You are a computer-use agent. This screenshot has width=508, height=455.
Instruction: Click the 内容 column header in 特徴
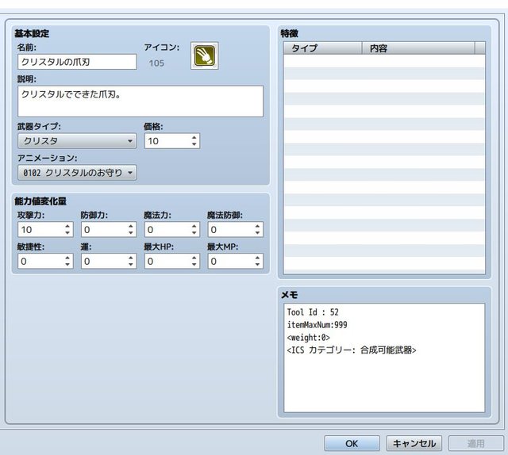click(x=418, y=48)
